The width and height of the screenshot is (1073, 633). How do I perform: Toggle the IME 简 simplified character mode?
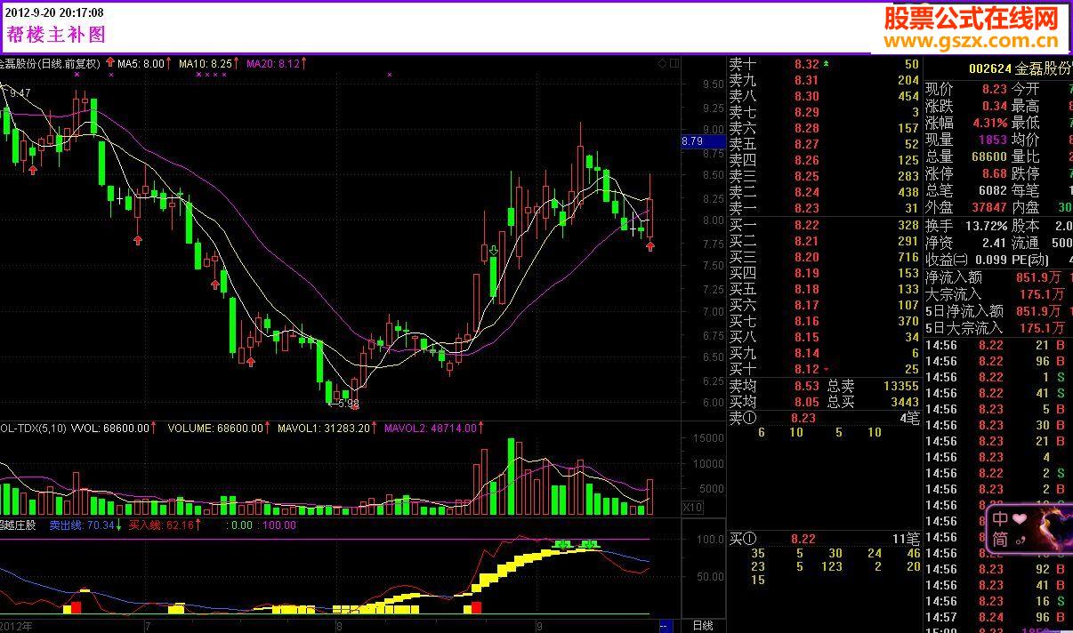click(1001, 539)
